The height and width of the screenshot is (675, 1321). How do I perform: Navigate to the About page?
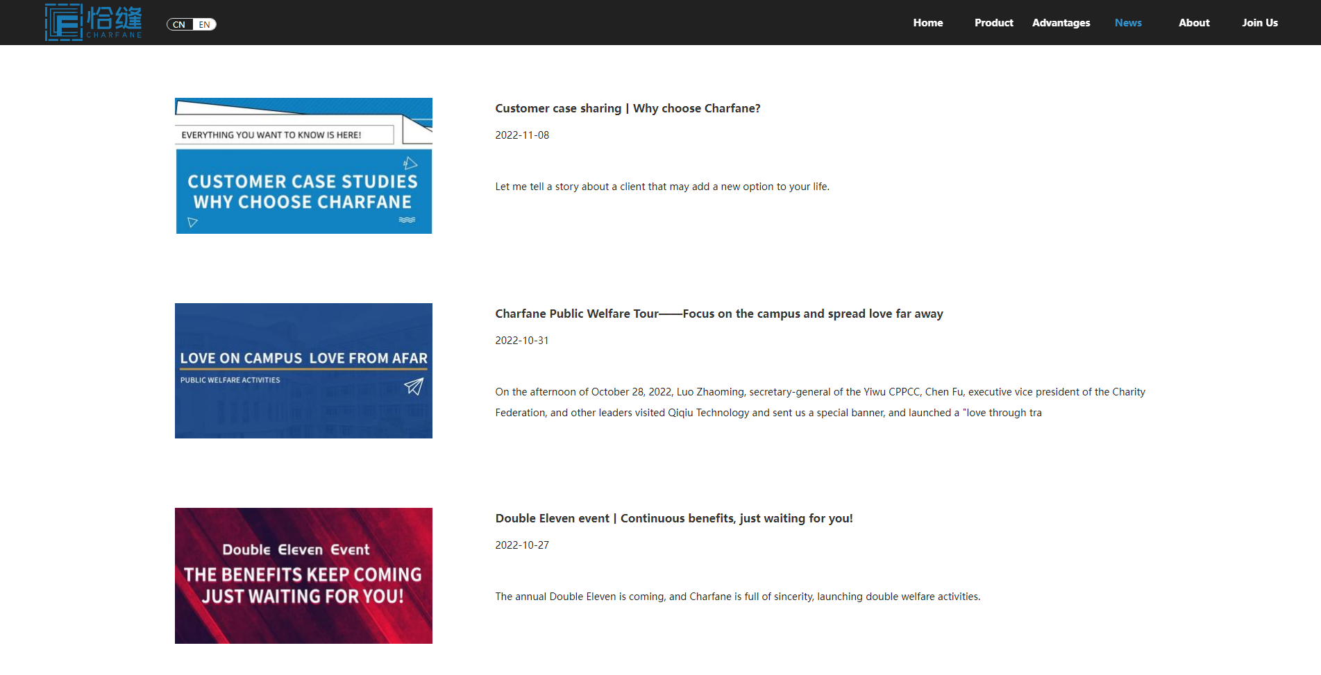(1193, 23)
